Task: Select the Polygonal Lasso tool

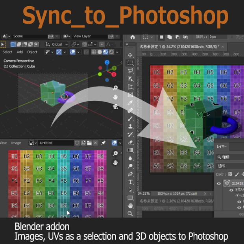Action: click(x=130, y=71)
